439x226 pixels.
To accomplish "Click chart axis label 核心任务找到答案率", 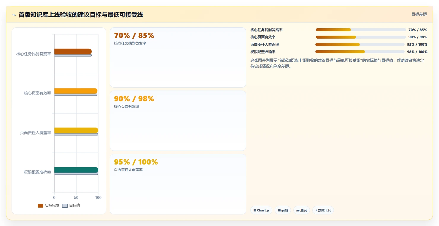I will 34,54.
